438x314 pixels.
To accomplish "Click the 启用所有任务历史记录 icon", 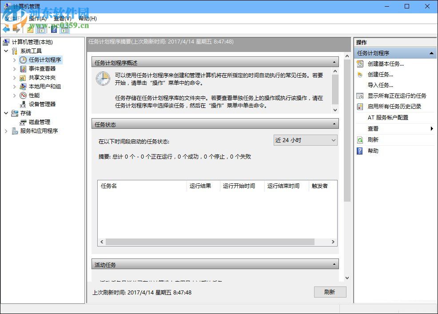I will coord(360,107).
